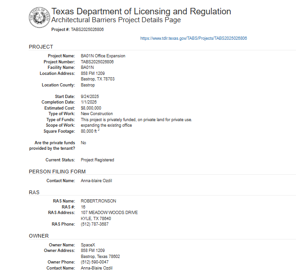Click the Project Number value in the details list
Image resolution: width=296 pixels, height=276 pixels.
point(97,62)
